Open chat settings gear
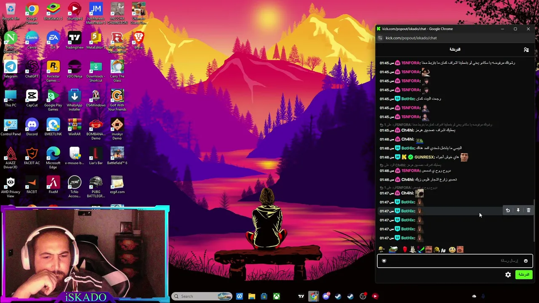 508,275
